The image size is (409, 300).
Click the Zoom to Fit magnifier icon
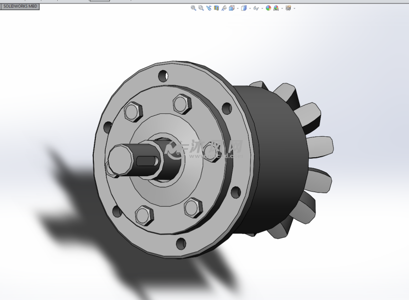pyautogui.click(x=193, y=8)
